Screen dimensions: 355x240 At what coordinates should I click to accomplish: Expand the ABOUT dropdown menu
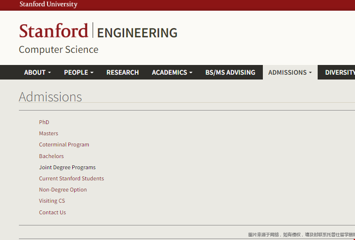(x=37, y=72)
